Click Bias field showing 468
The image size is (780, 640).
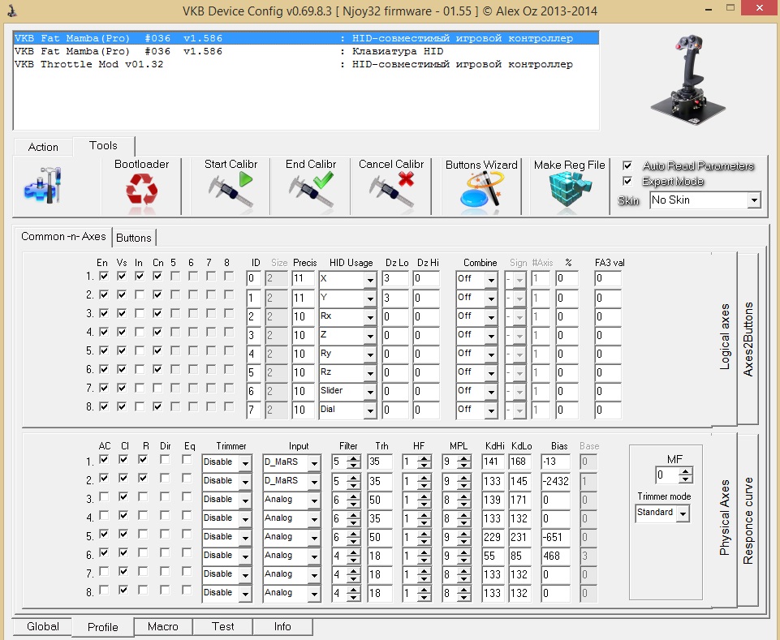(x=555, y=556)
